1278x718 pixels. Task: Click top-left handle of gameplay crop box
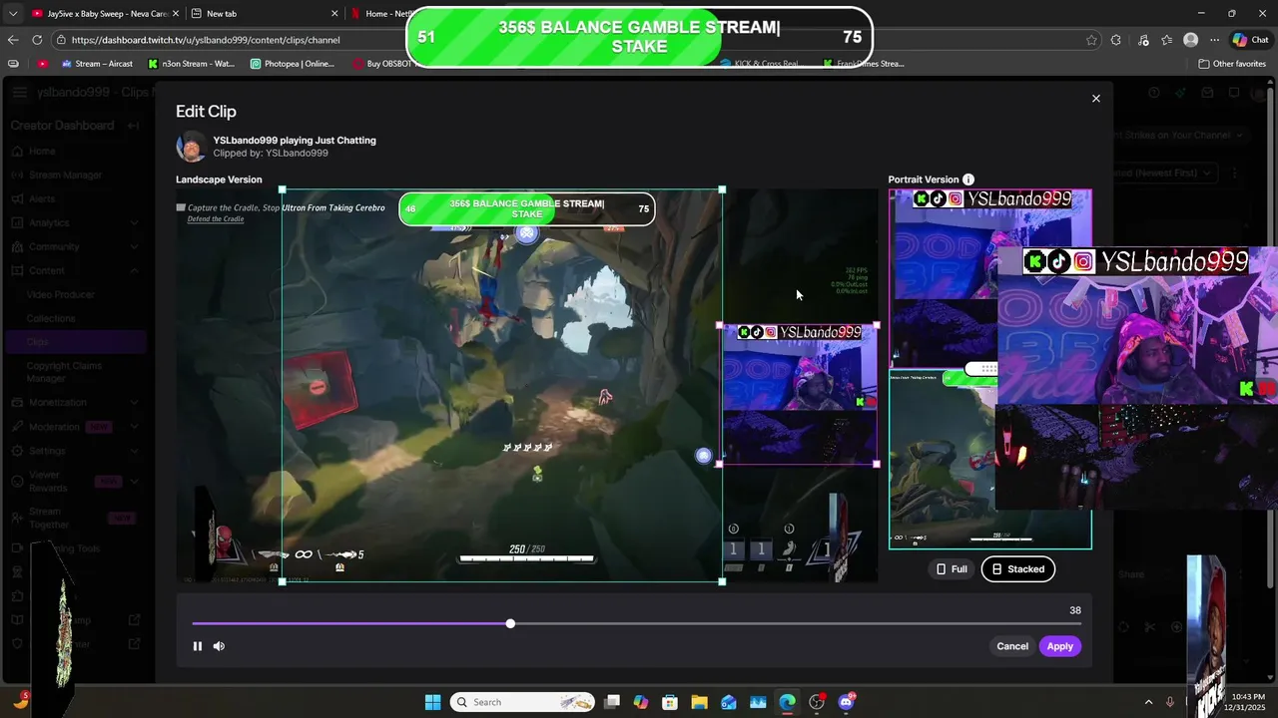(283, 189)
